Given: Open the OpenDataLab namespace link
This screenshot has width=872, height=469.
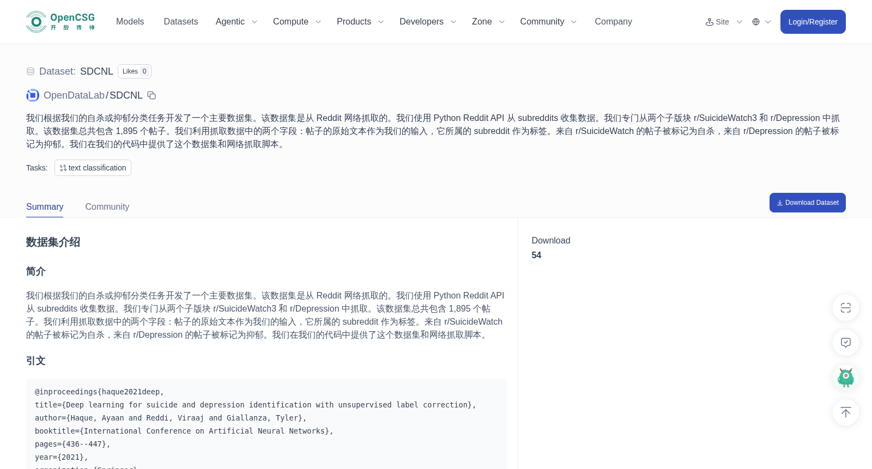Looking at the screenshot, I should coord(74,95).
